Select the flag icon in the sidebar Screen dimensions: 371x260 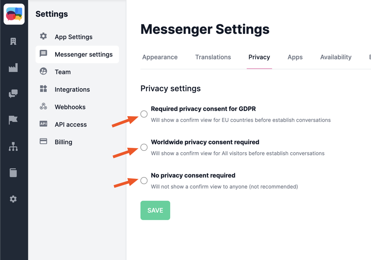[13, 120]
